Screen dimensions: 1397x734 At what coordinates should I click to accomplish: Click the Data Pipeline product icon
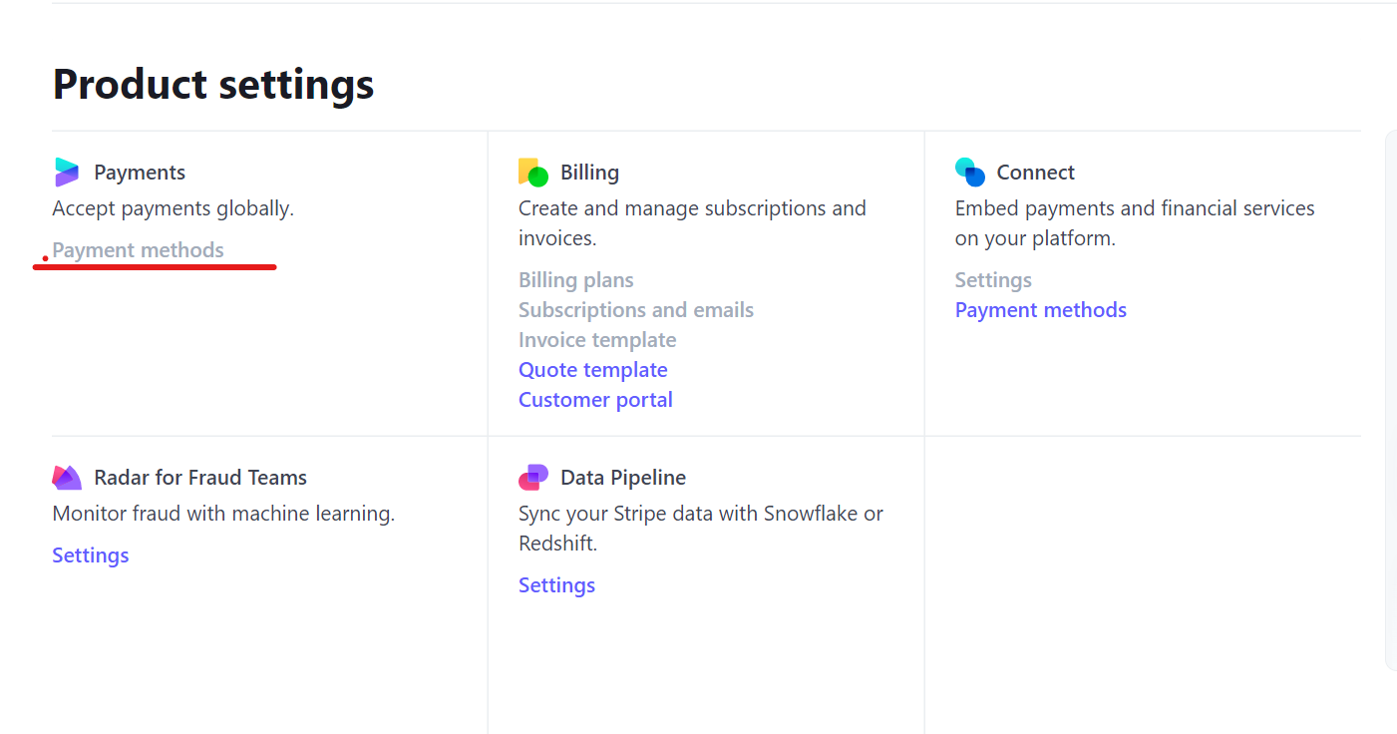tap(532, 478)
